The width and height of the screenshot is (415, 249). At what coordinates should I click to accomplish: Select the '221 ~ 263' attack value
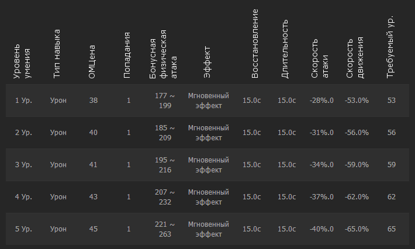click(165, 229)
